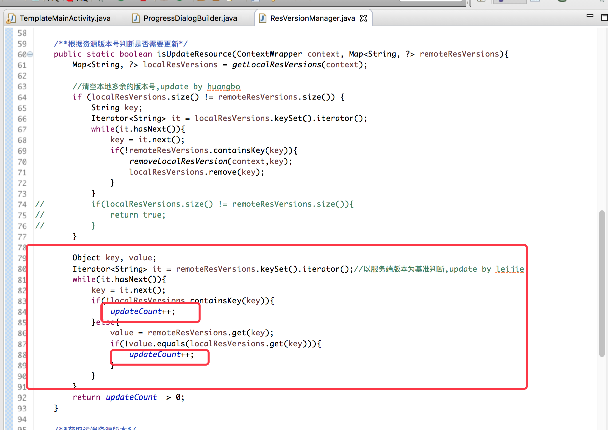Click line number 64 in the gutter
This screenshot has height=430, width=608.
pyautogui.click(x=22, y=98)
